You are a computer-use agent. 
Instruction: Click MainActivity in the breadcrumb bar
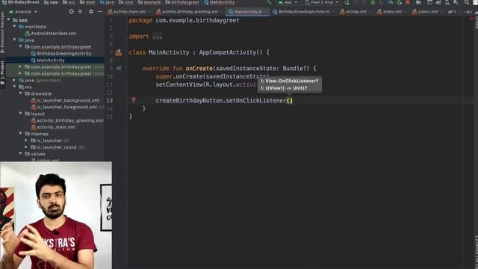[219, 2]
